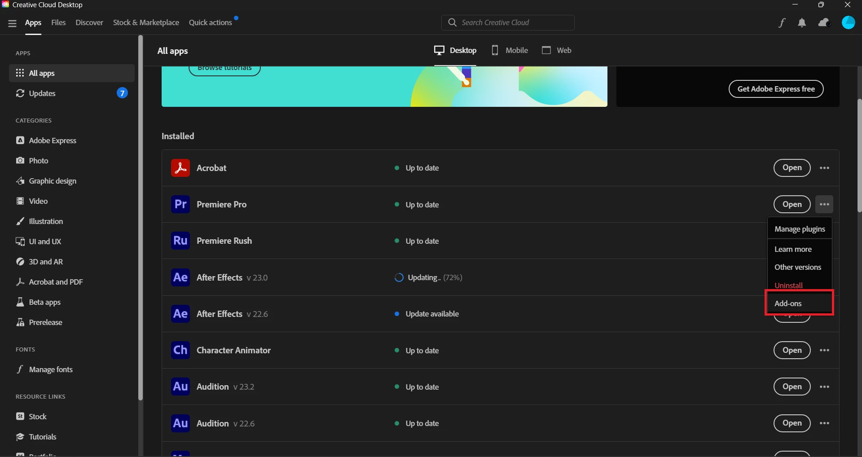The width and height of the screenshot is (862, 457).
Task: Click the Search Creative Cloud field
Action: [x=508, y=22]
